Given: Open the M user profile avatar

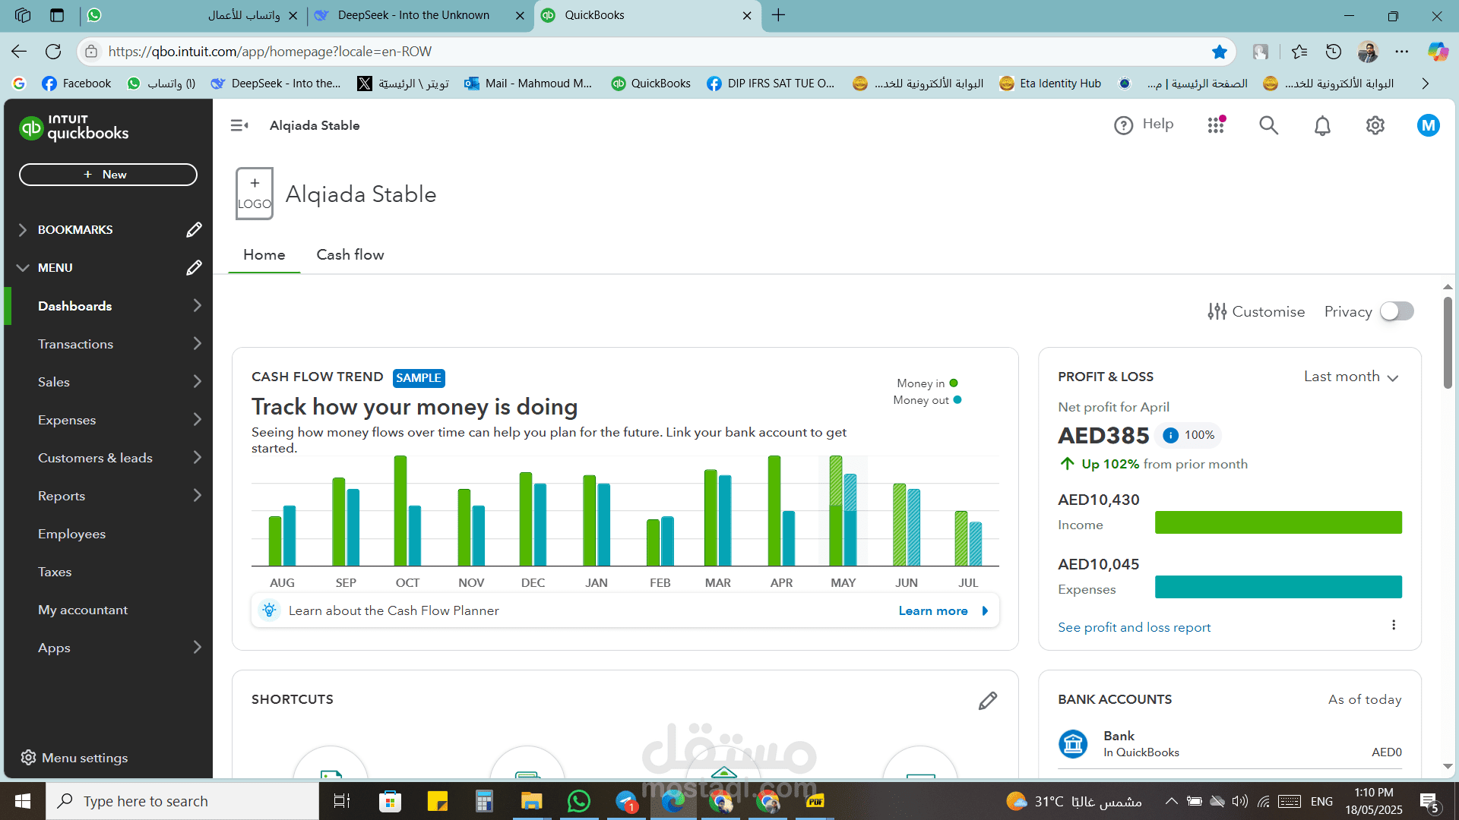Looking at the screenshot, I should [x=1429, y=125].
